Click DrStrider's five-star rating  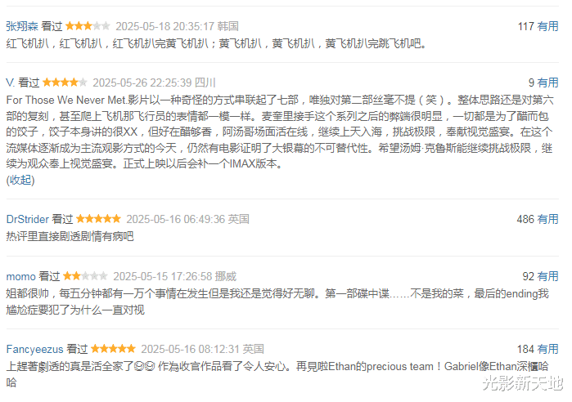(x=98, y=219)
